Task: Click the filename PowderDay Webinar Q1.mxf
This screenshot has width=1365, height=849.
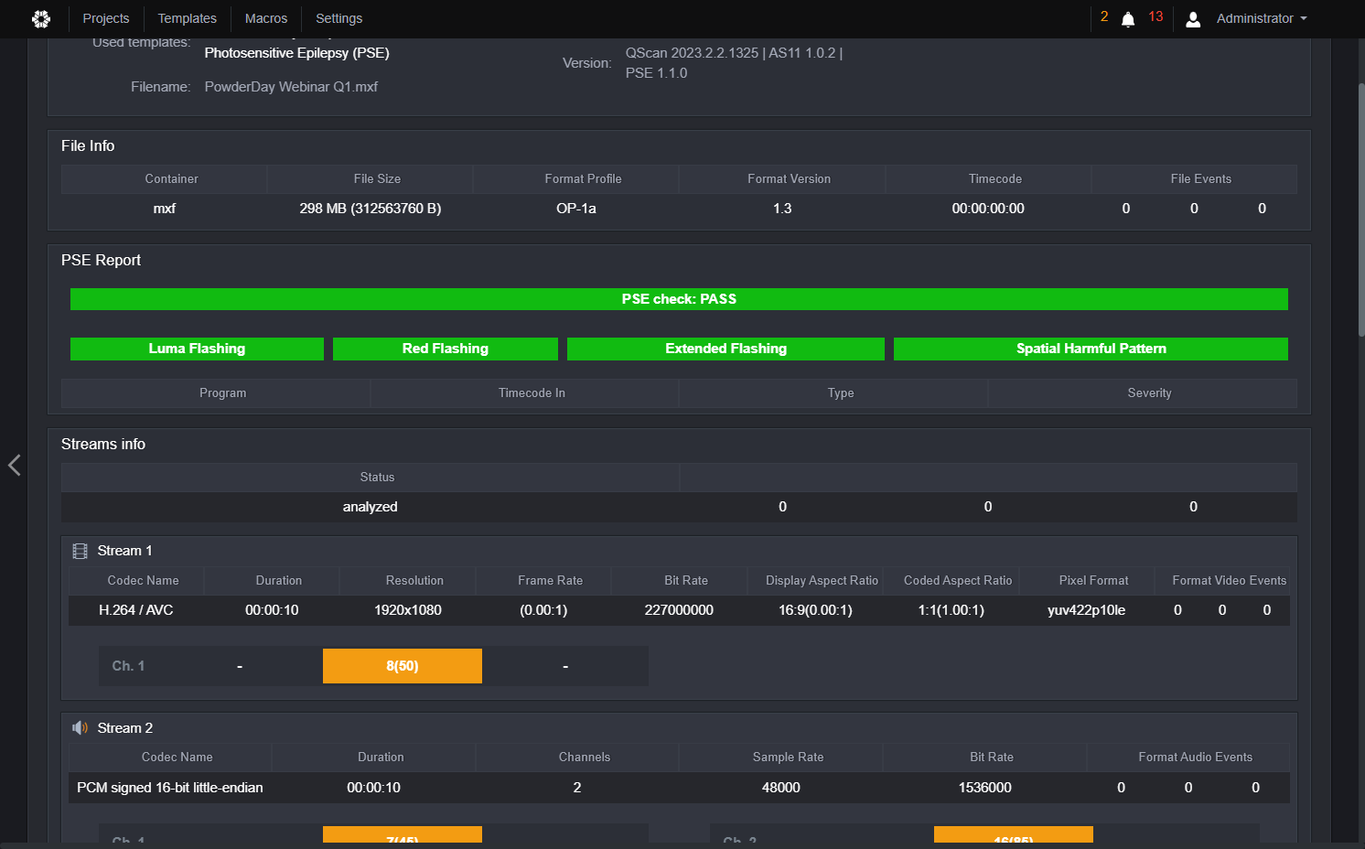Action: [291, 87]
